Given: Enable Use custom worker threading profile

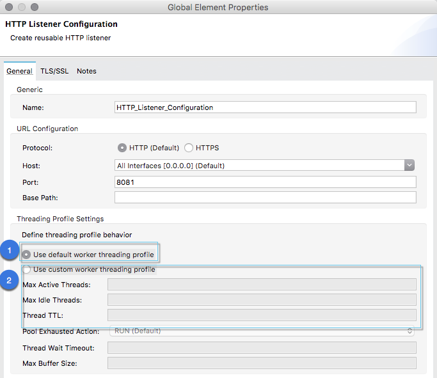Looking at the screenshot, I should click(27, 269).
